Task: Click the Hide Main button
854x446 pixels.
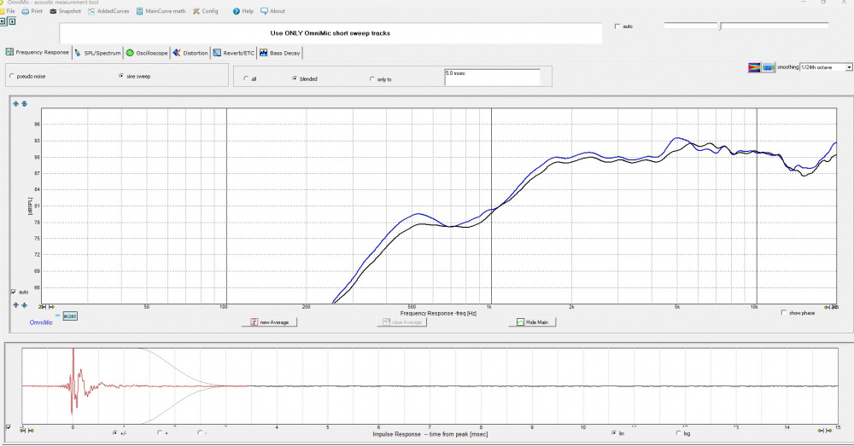Action: 532,322
